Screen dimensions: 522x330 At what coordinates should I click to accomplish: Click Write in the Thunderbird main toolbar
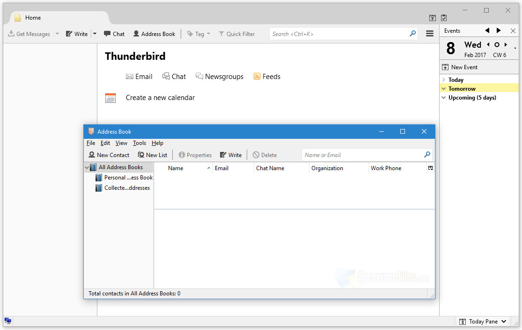[x=77, y=34]
